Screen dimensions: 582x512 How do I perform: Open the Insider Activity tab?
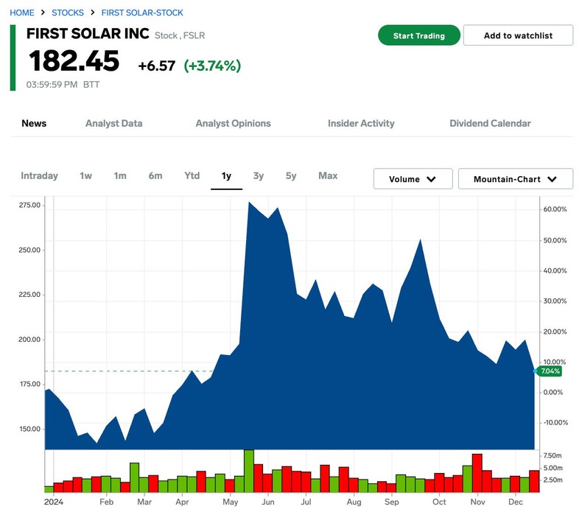(361, 123)
